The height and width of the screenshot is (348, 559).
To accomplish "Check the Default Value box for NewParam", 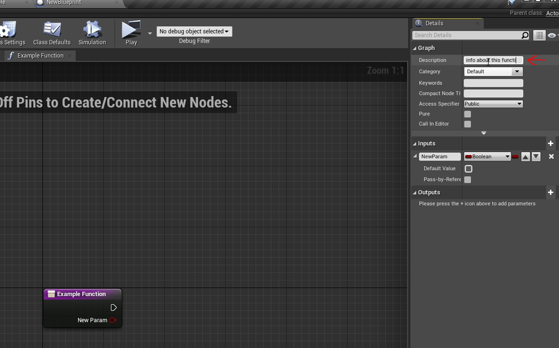I will click(468, 168).
